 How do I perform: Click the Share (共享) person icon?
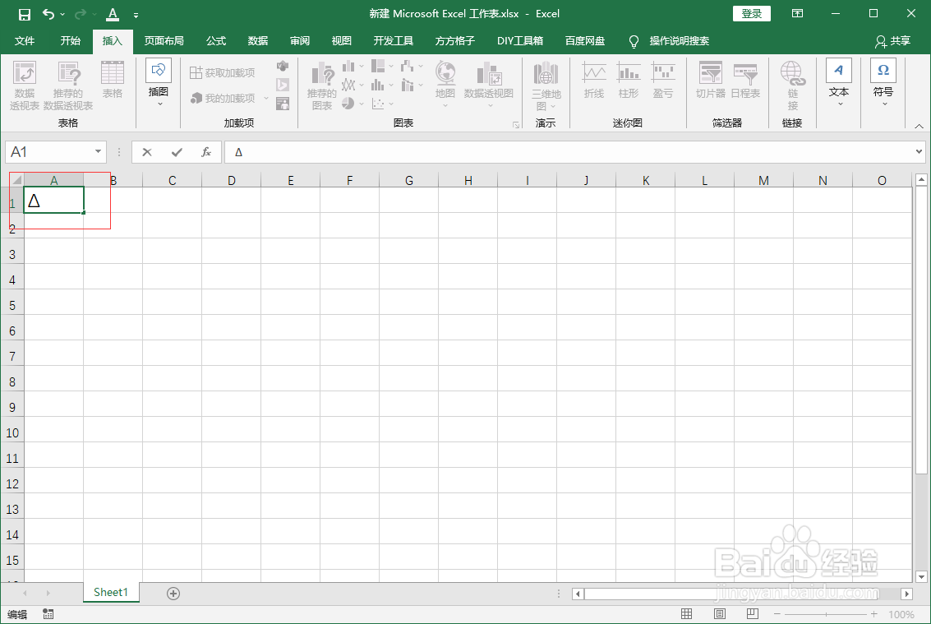881,41
